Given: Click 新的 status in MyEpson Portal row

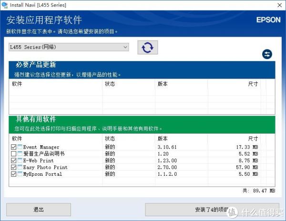Looking at the screenshot, I should click(x=110, y=174).
